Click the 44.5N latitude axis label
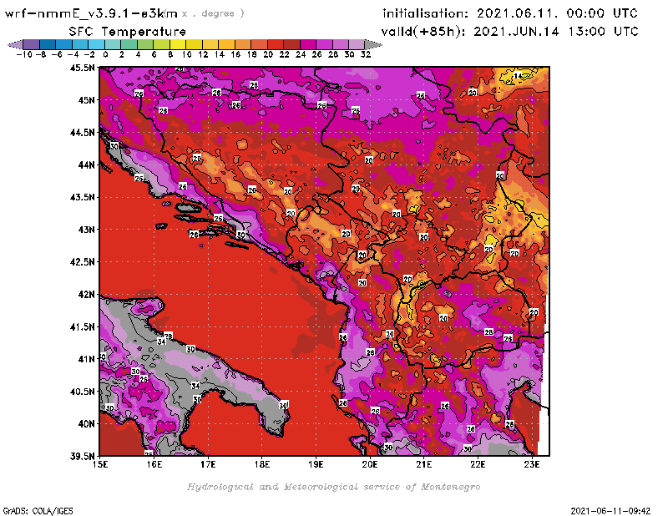Screen dimensions: 668x516 82,133
